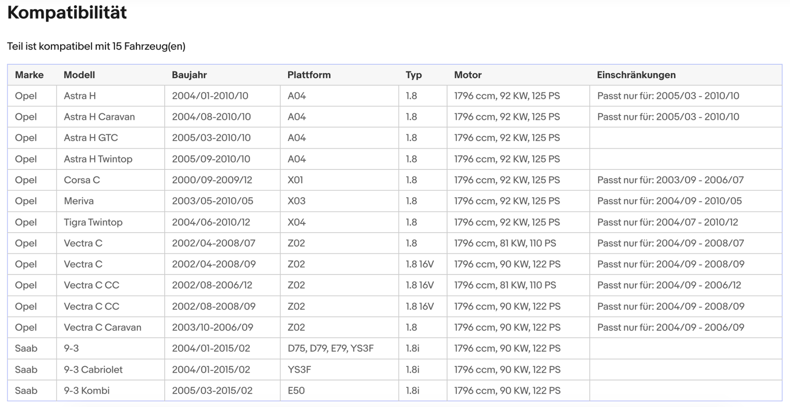Click the Vectra C Caravan model cell
The image size is (790, 407).
pyautogui.click(x=102, y=327)
